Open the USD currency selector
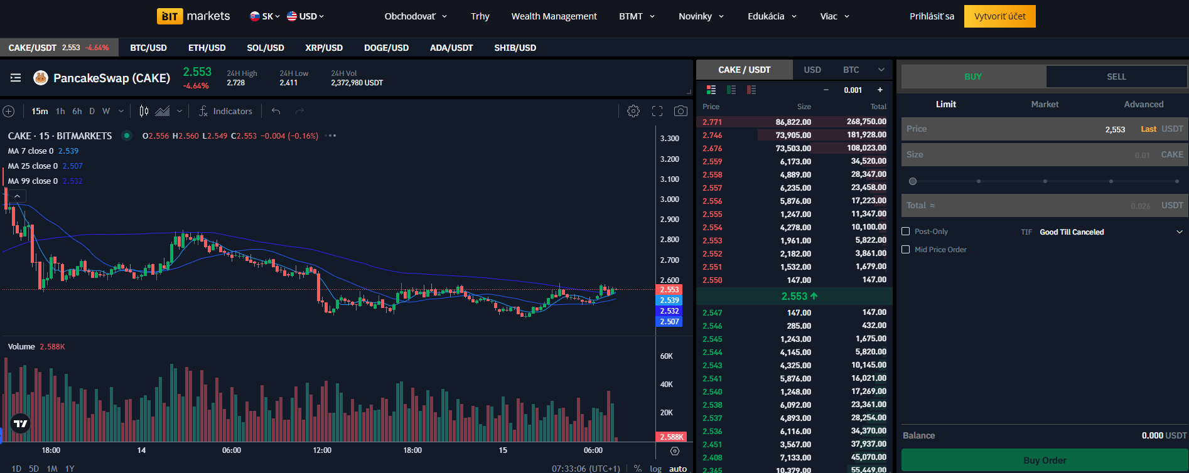 pyautogui.click(x=306, y=16)
